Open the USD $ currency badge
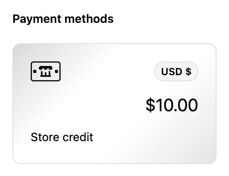The image size is (229, 176). point(176,71)
